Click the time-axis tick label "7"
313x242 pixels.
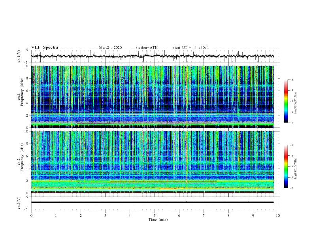(x=204, y=216)
